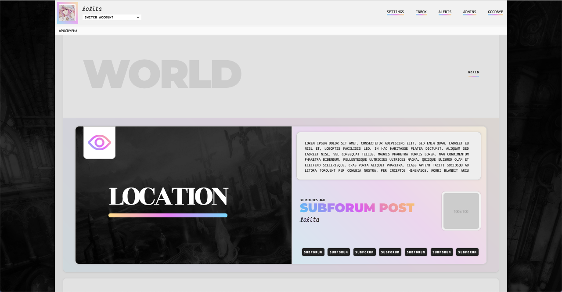The height and width of the screenshot is (292, 562).
Task: Click the Apocrypha breadcrumb link
Action: (68, 31)
